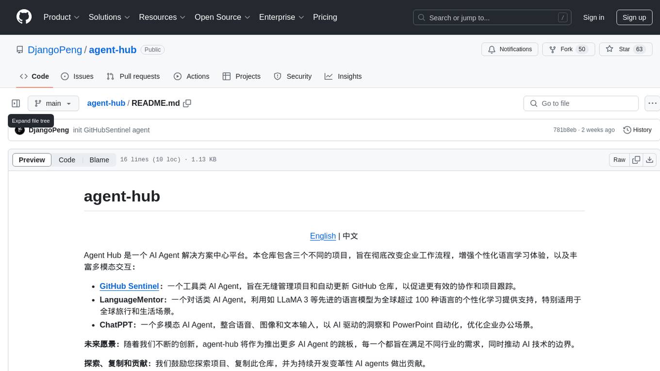
Task: Expand the Resources dropdown
Action: click(162, 17)
